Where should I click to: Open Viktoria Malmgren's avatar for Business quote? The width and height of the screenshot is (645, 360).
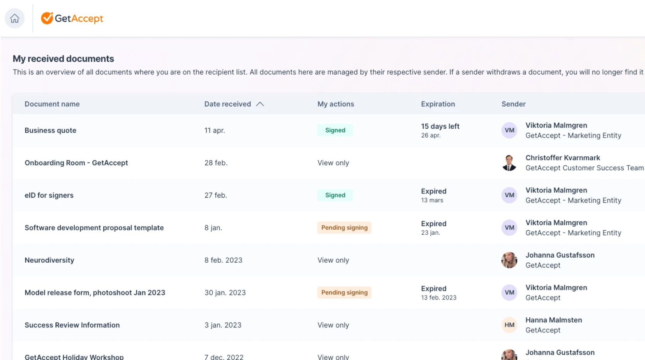[509, 130]
